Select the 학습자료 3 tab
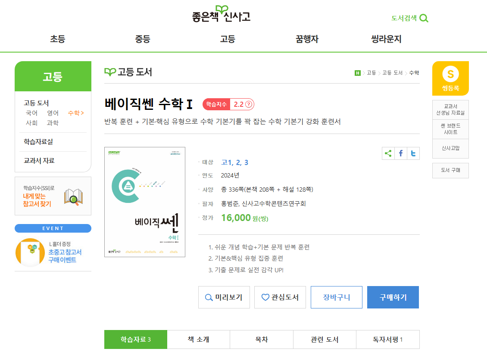Viewport: 487px width, 358px height. (136, 339)
